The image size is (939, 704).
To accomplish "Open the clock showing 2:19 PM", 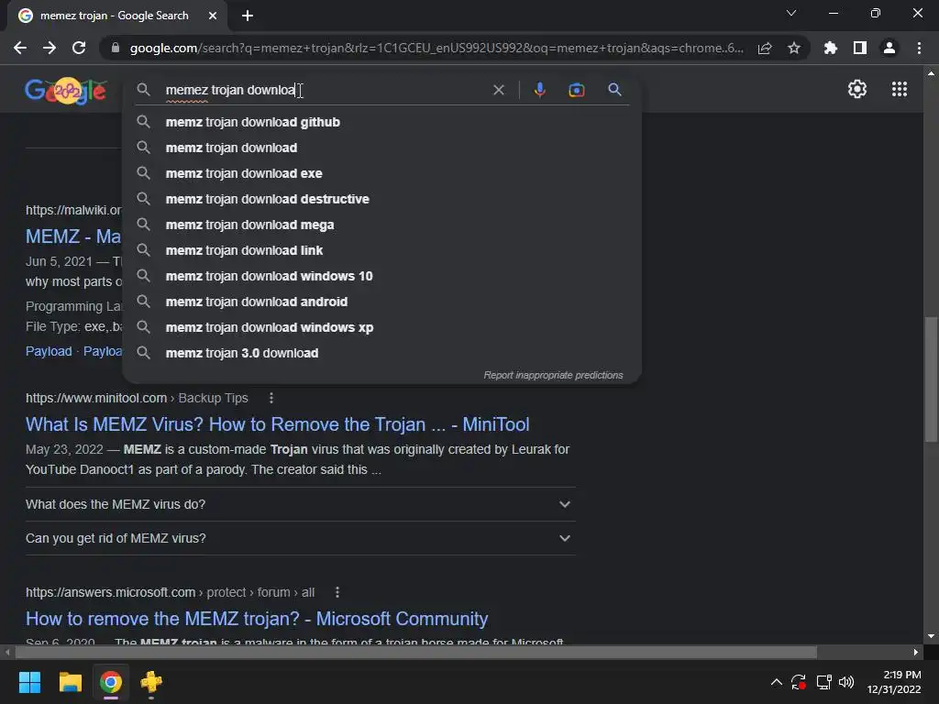I will coord(894,682).
